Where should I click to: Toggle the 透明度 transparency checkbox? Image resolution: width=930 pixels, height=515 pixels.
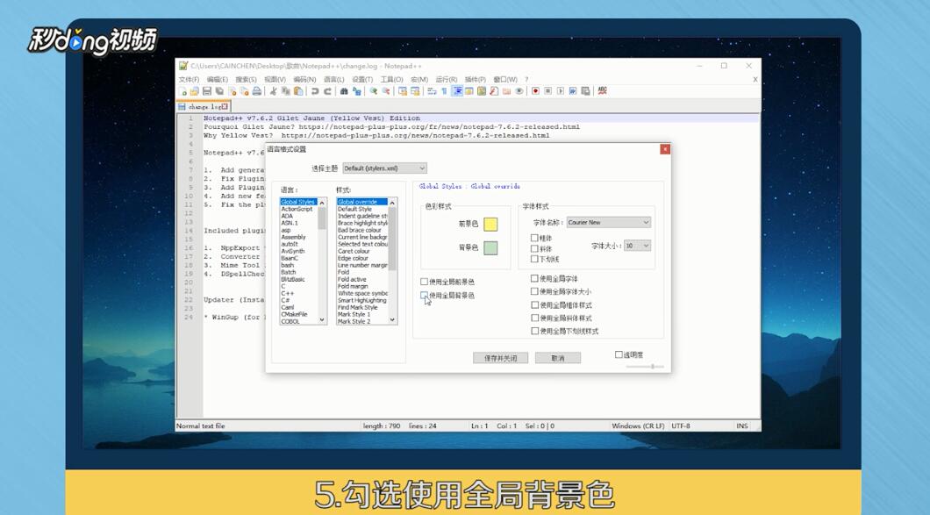619,354
